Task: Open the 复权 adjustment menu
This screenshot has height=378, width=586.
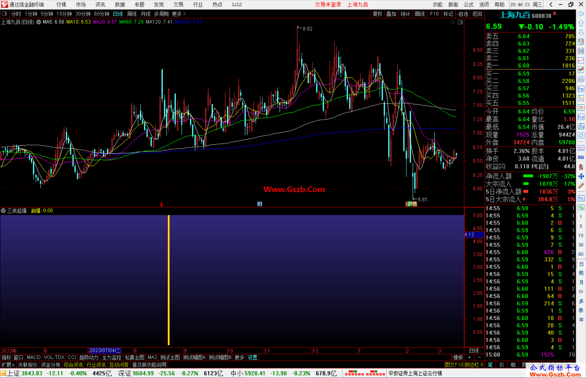Action: pyautogui.click(x=377, y=14)
